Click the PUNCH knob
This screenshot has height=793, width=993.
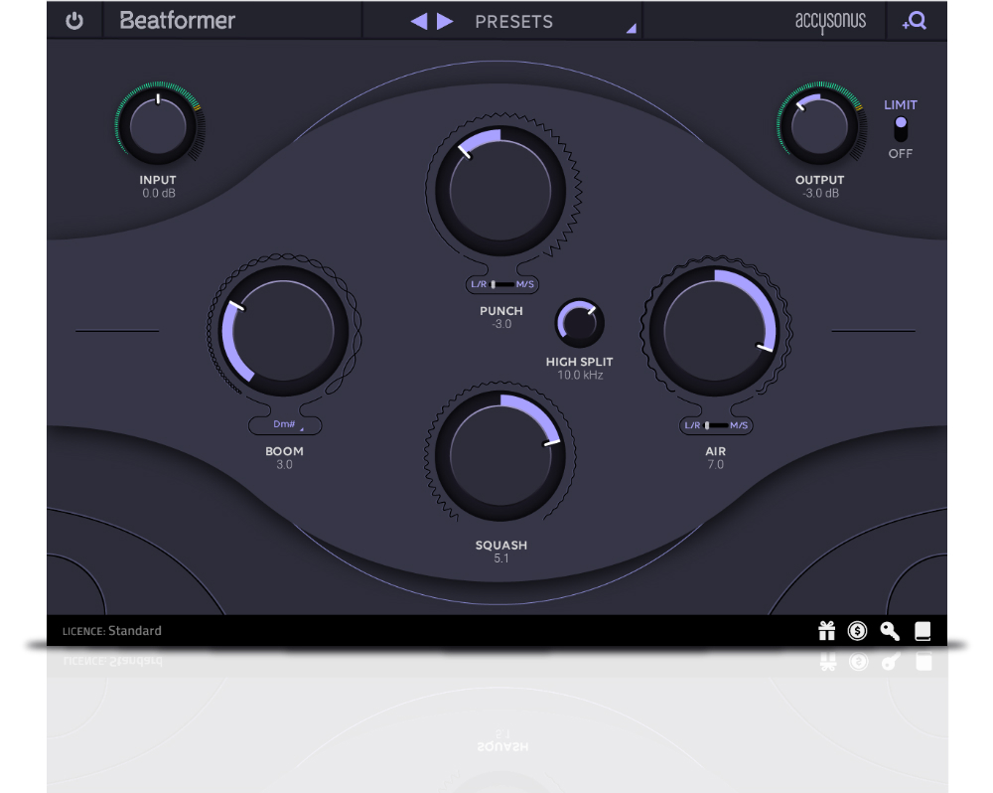(500, 191)
